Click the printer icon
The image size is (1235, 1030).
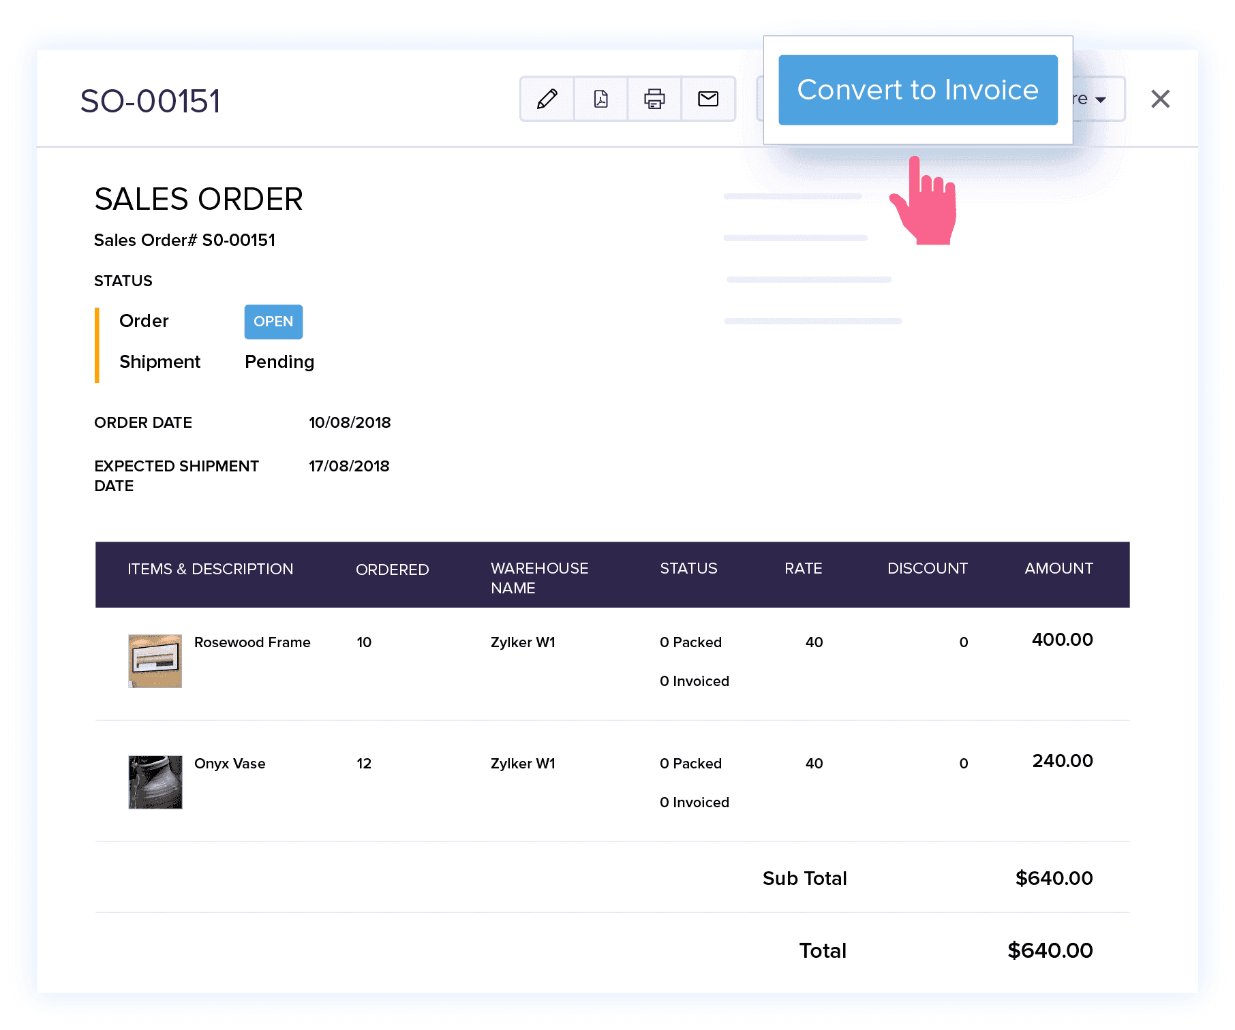654,99
